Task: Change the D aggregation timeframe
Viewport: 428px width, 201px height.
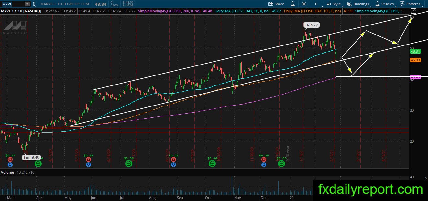Action: [x=316, y=4]
